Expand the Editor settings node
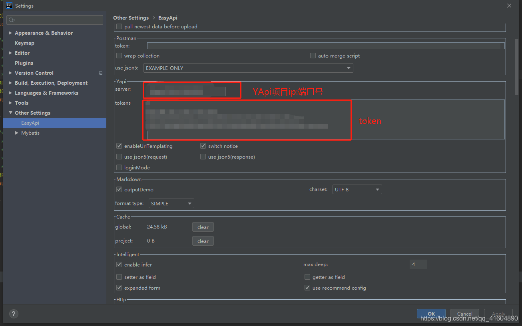 (10, 53)
